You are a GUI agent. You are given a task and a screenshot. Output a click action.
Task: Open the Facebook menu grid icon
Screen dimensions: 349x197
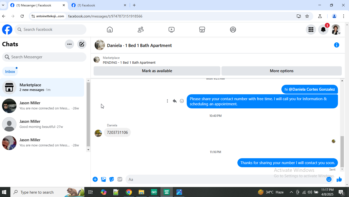tap(311, 30)
